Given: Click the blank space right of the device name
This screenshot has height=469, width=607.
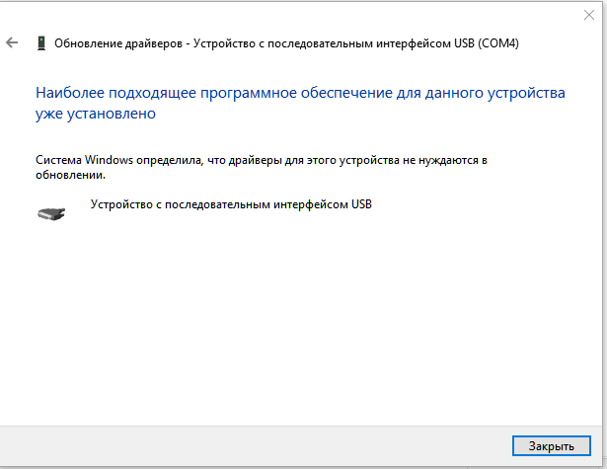Looking at the screenshot, I should click(474, 204).
